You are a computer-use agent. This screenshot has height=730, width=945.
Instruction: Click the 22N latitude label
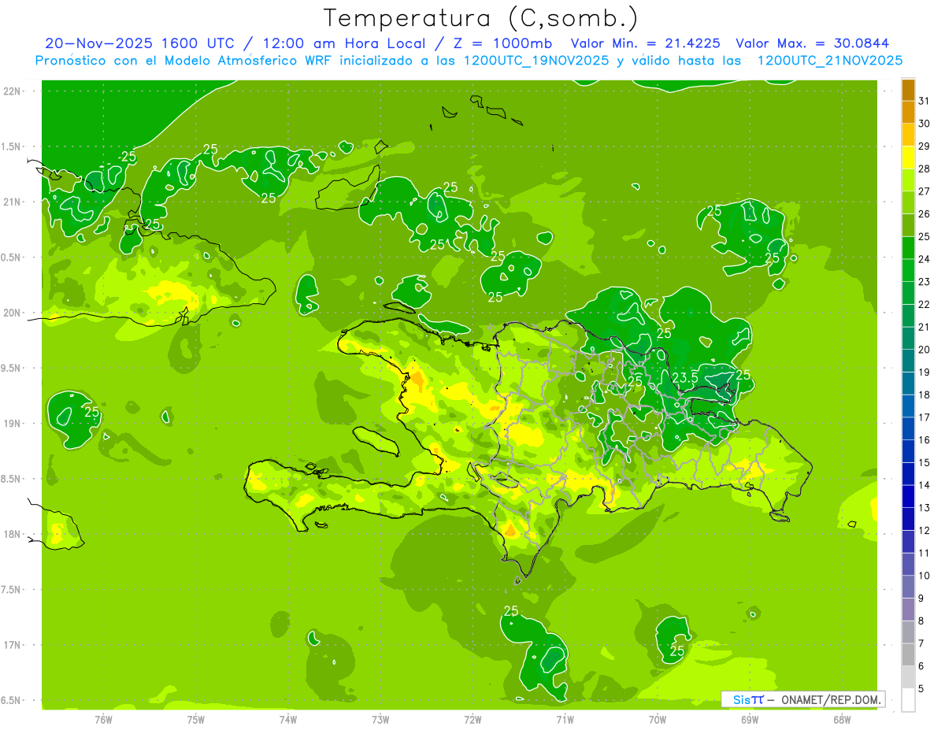point(12,91)
